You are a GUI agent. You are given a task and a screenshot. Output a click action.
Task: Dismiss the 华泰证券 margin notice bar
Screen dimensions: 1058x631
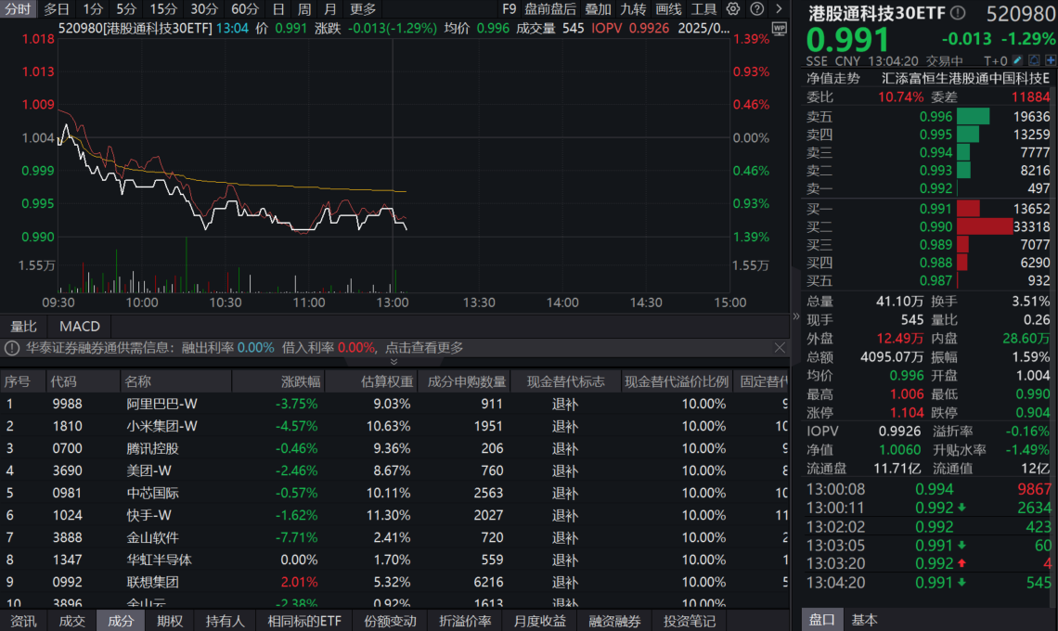(x=780, y=347)
